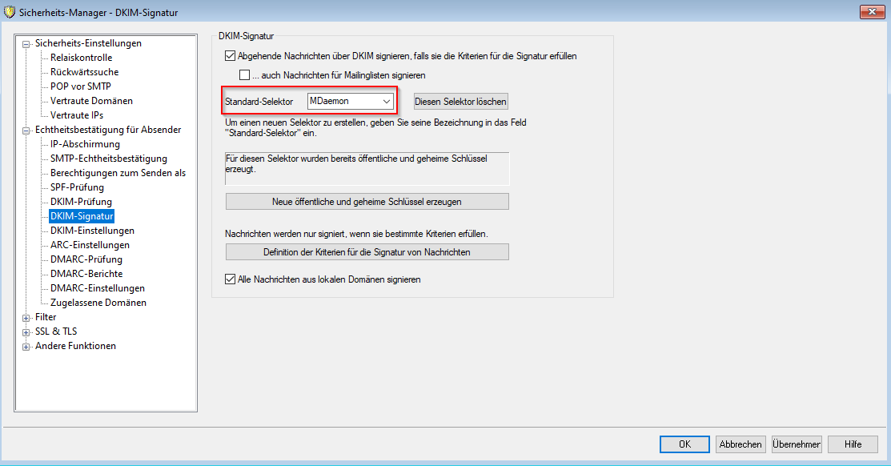
Task: Open DMARC-Berichte settings page
Action: [x=86, y=274]
